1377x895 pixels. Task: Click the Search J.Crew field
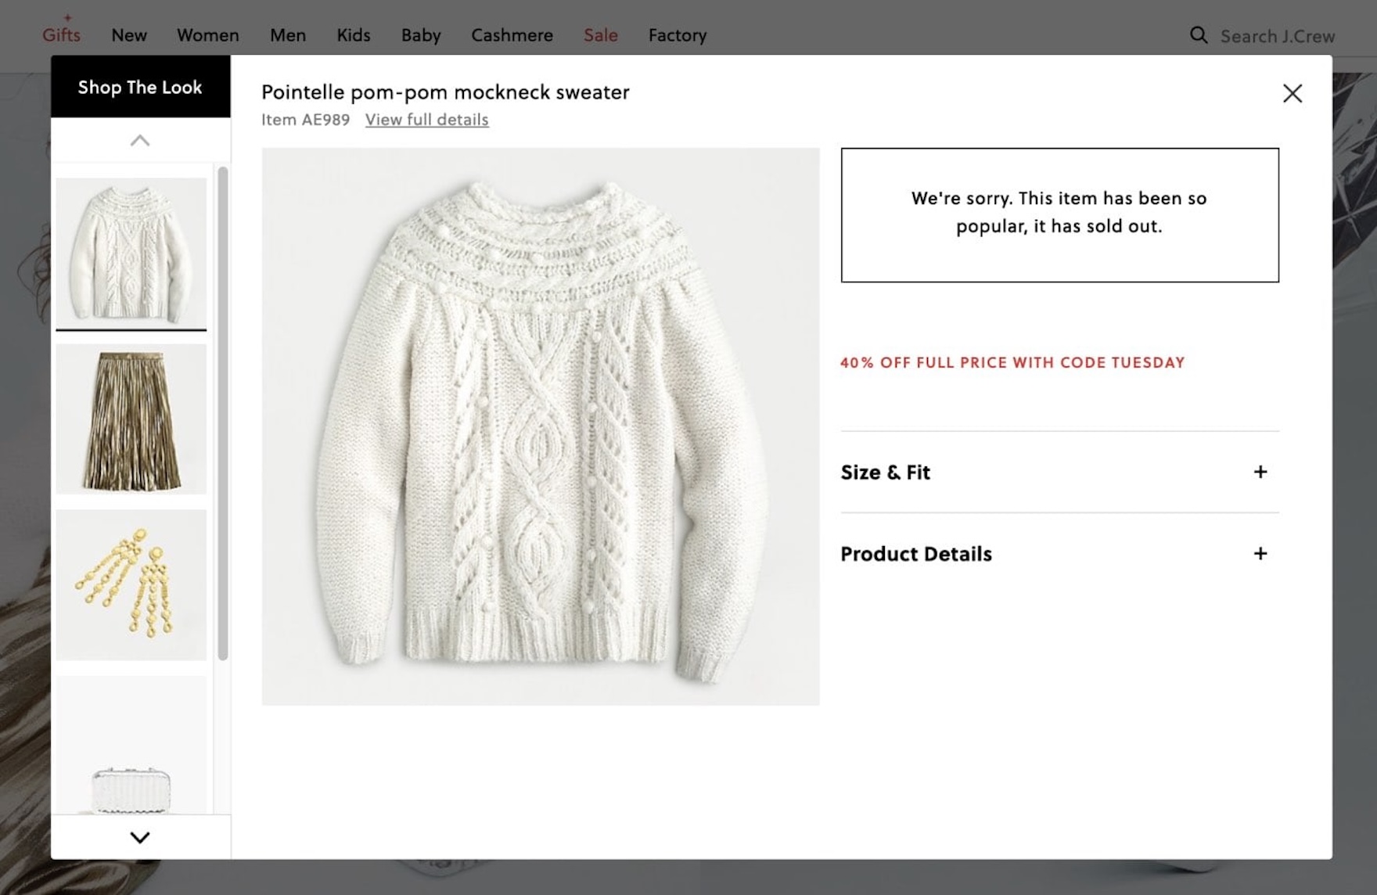(1277, 37)
